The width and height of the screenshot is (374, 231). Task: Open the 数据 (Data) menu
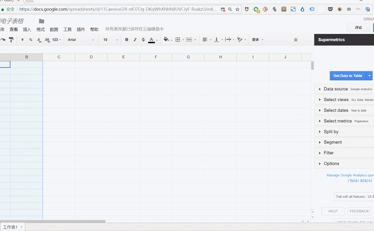pos(54,29)
